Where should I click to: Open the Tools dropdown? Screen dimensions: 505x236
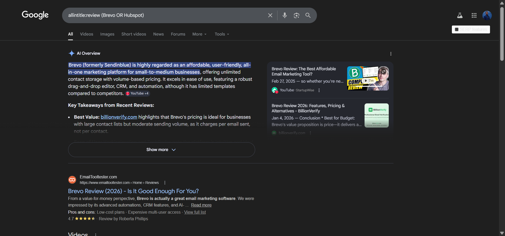coord(222,34)
